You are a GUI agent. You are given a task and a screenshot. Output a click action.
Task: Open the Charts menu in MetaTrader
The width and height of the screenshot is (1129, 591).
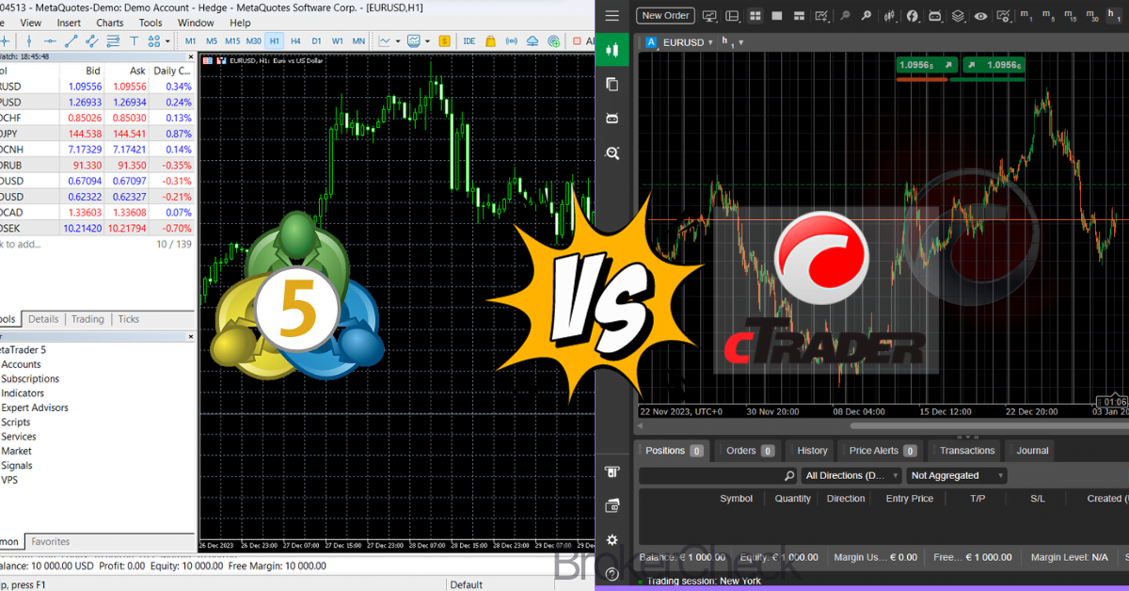(x=109, y=23)
